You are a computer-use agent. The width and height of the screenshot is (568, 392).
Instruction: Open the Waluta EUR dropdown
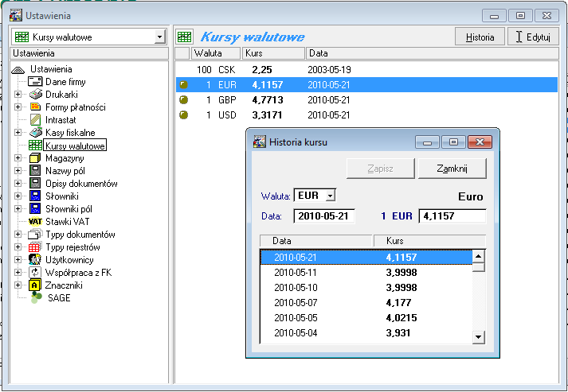[330, 196]
